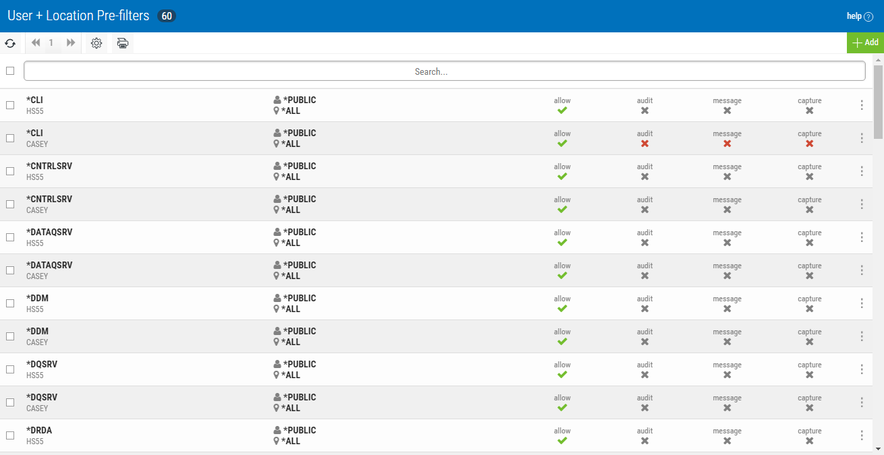This screenshot has width=884, height=455.
Task: Click the refresh list icon
Action: coord(10,43)
